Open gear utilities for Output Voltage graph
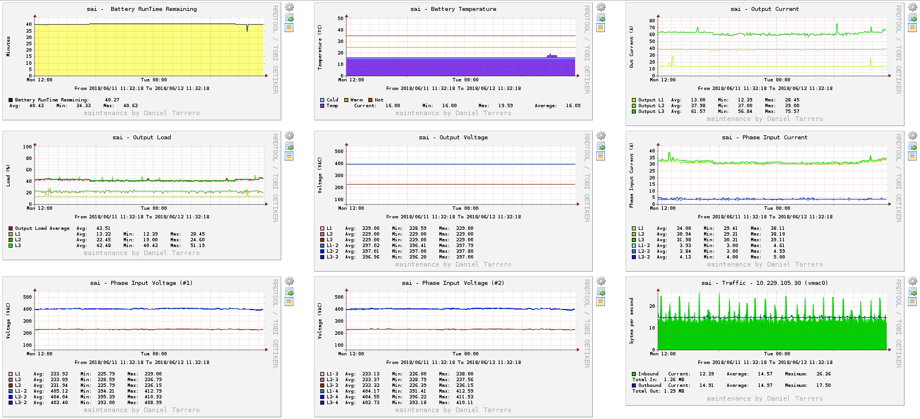Screen dimensions: 920x419 pos(601,136)
